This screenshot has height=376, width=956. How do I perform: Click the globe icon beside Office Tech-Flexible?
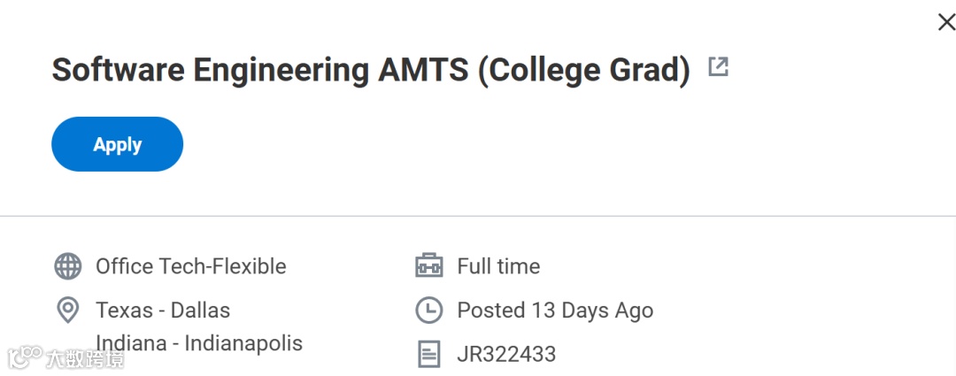click(68, 266)
